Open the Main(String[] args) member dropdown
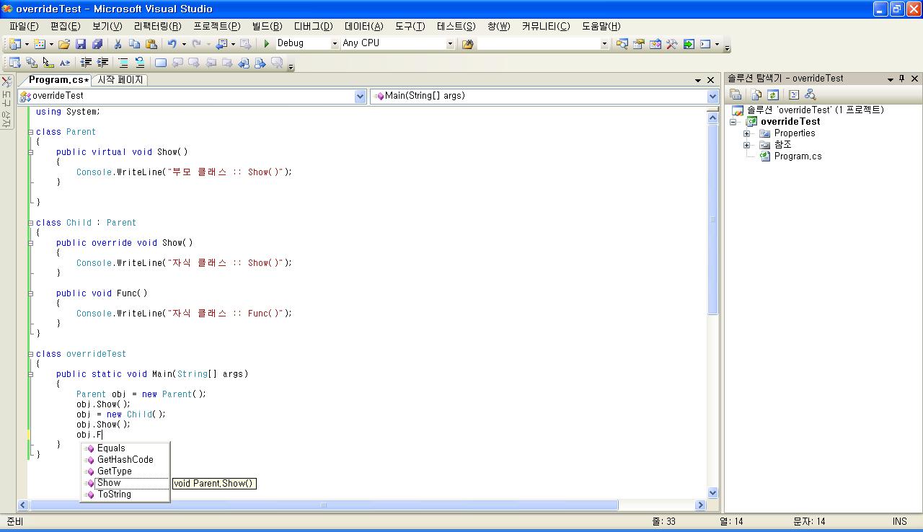The image size is (923, 532). [712, 96]
